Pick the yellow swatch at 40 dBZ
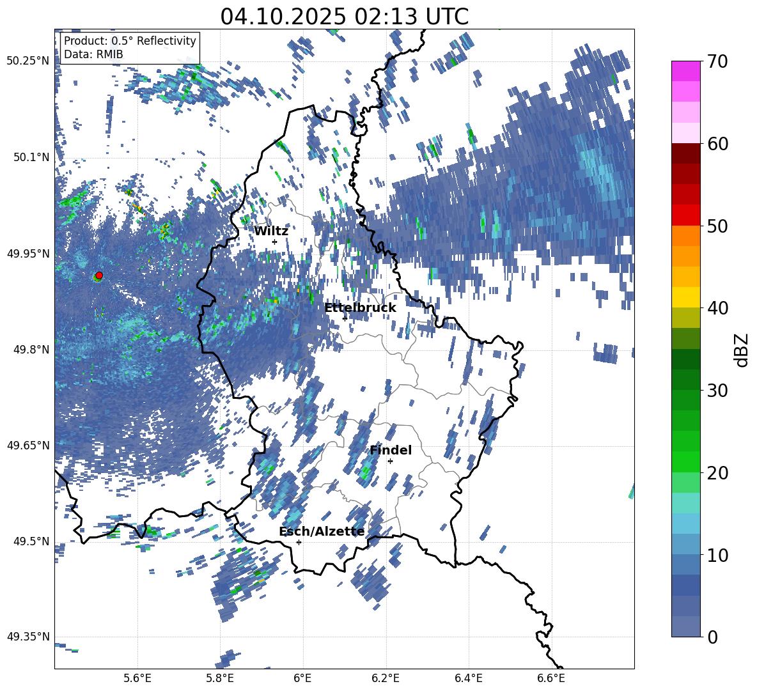 click(x=685, y=297)
